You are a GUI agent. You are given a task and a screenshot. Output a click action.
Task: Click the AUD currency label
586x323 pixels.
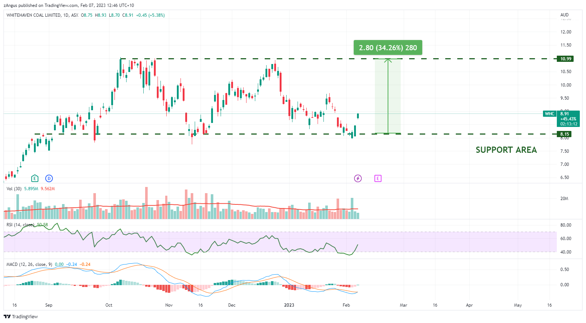564,15
